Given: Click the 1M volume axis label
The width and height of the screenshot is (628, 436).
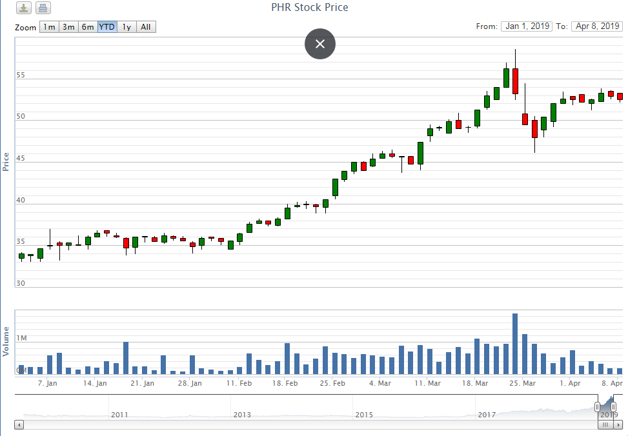Looking at the screenshot, I should click(22, 338).
